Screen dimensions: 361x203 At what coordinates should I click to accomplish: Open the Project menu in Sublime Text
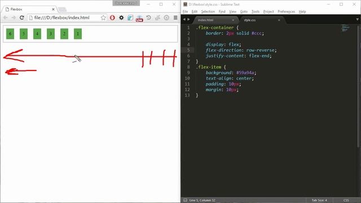pos(268,11)
